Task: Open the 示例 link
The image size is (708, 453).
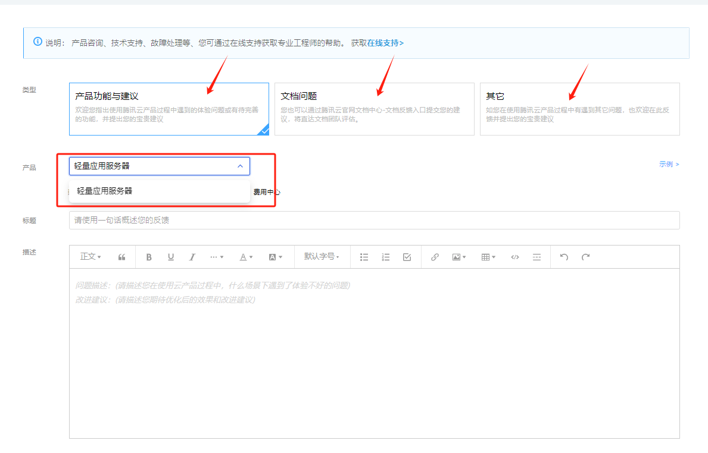Action: (669, 164)
